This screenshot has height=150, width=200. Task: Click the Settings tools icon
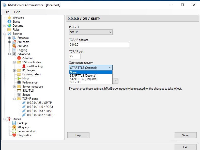coord(9,34)
